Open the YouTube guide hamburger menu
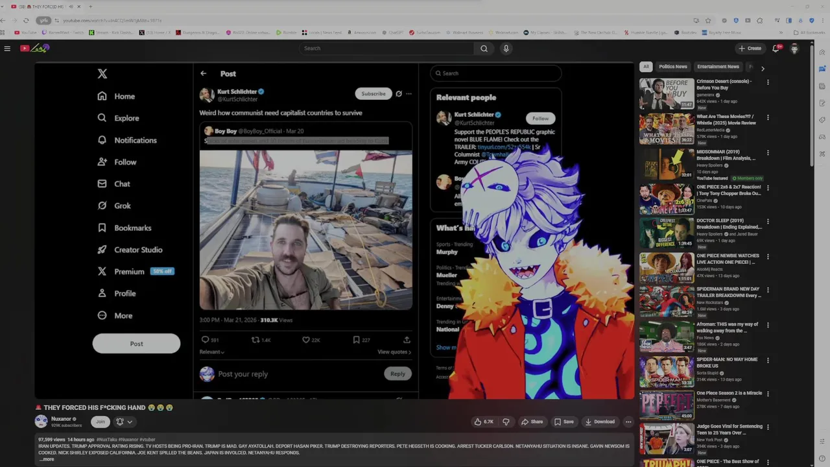This screenshot has height=467, width=830. pos(7,48)
